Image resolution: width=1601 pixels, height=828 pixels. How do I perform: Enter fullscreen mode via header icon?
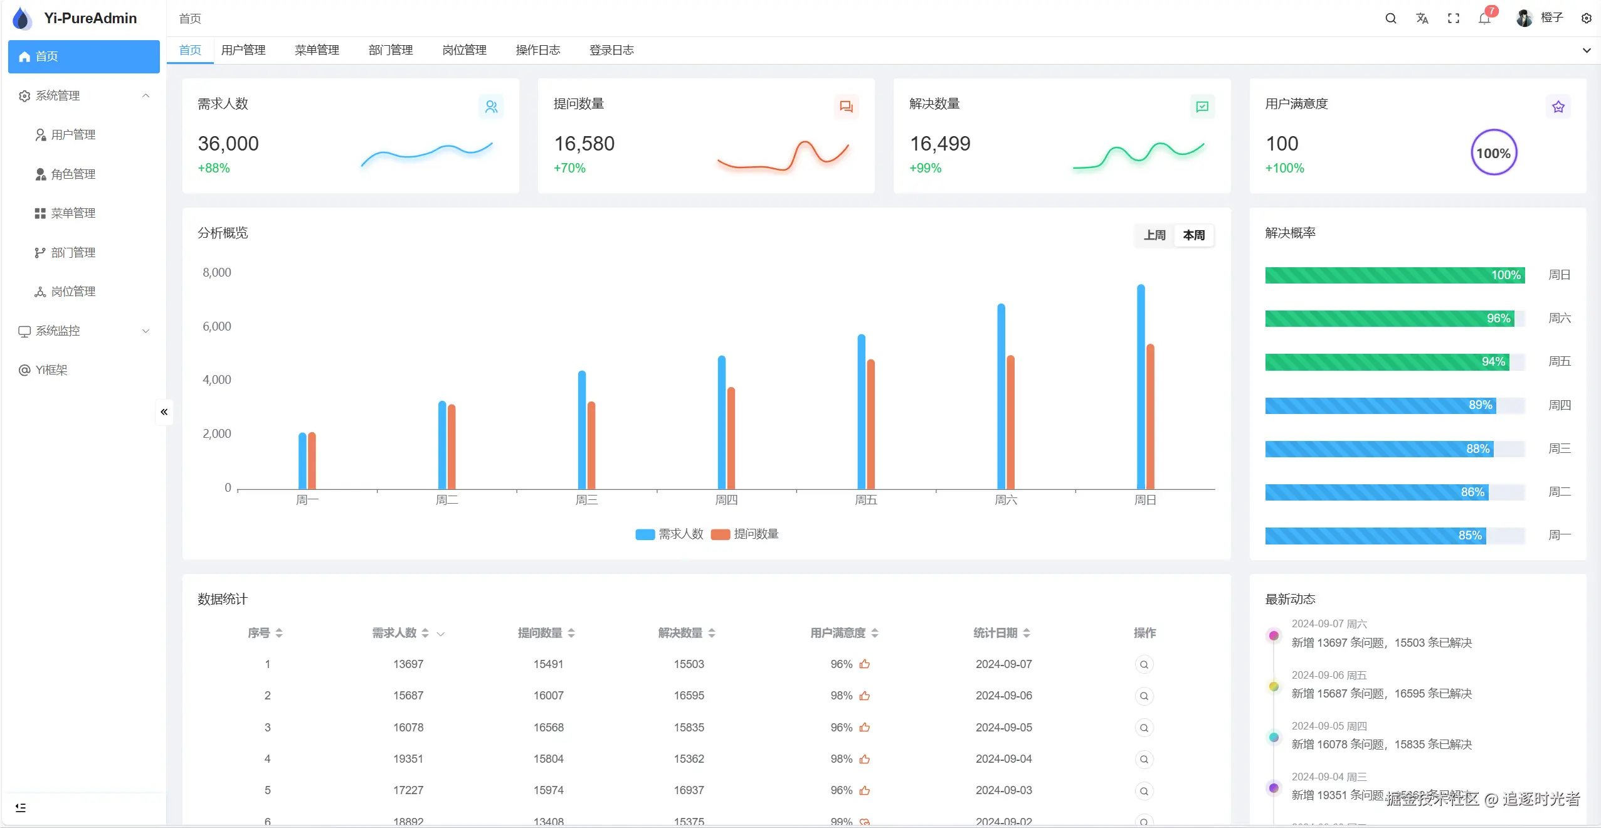click(1453, 18)
